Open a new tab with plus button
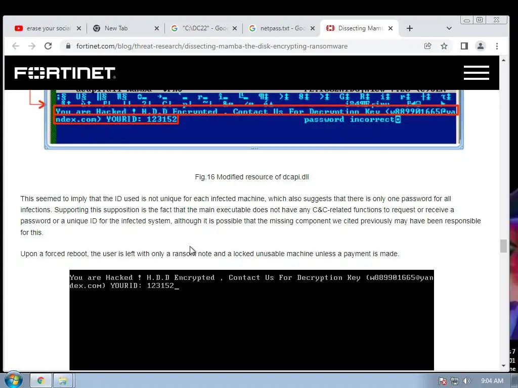 pyautogui.click(x=410, y=28)
